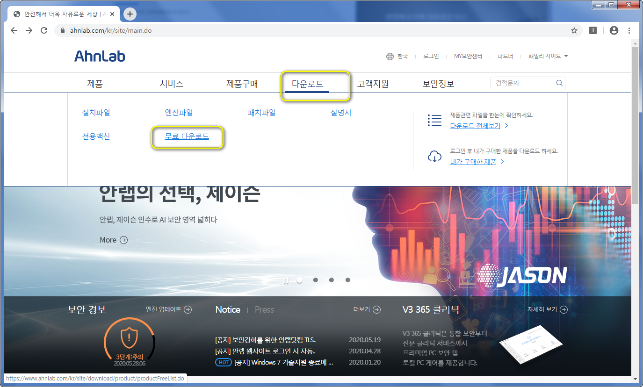The width and height of the screenshot is (643, 387).
Task: Open the 고객지원 menu
Action: pyautogui.click(x=373, y=84)
